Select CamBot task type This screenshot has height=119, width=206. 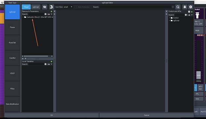12,58
